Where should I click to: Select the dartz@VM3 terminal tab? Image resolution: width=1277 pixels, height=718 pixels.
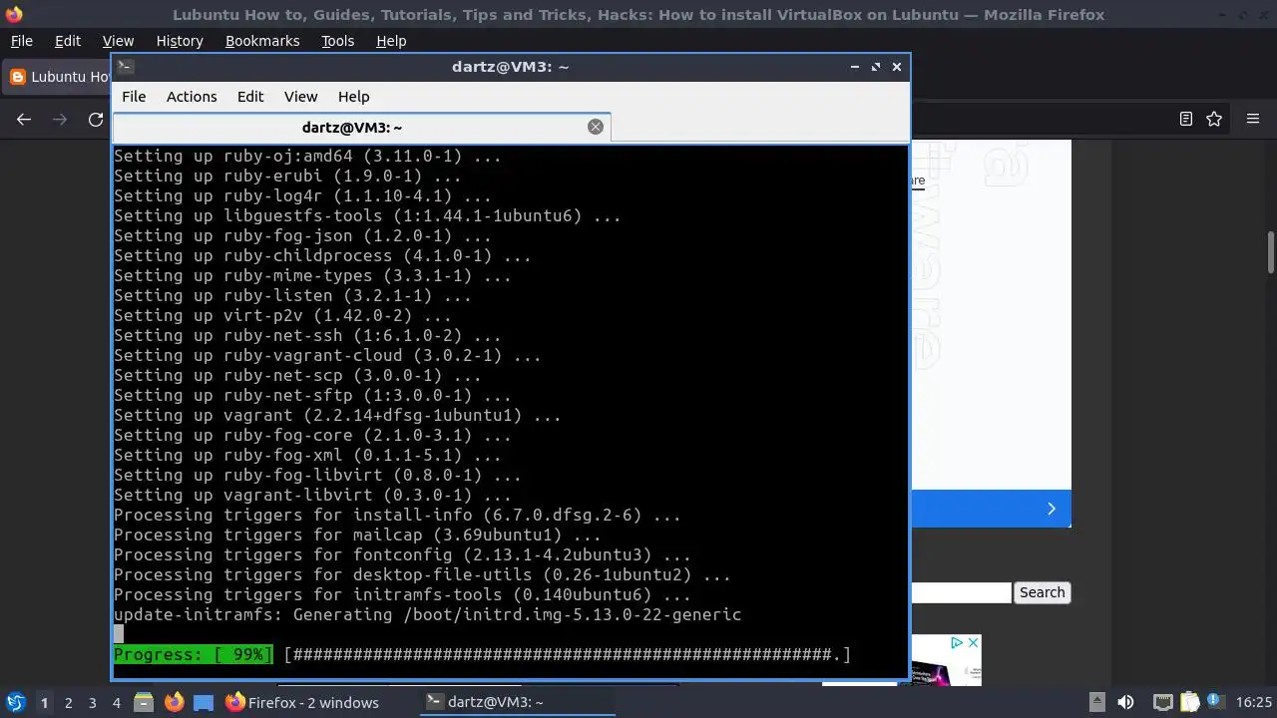pyautogui.click(x=352, y=128)
